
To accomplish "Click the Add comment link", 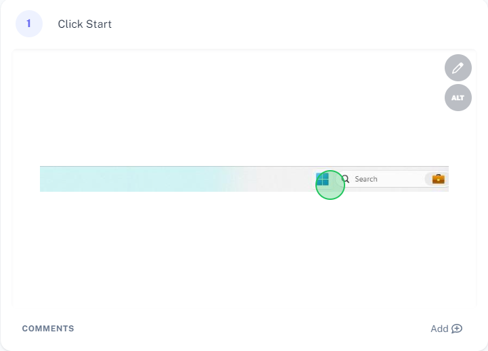I will tap(446, 329).
